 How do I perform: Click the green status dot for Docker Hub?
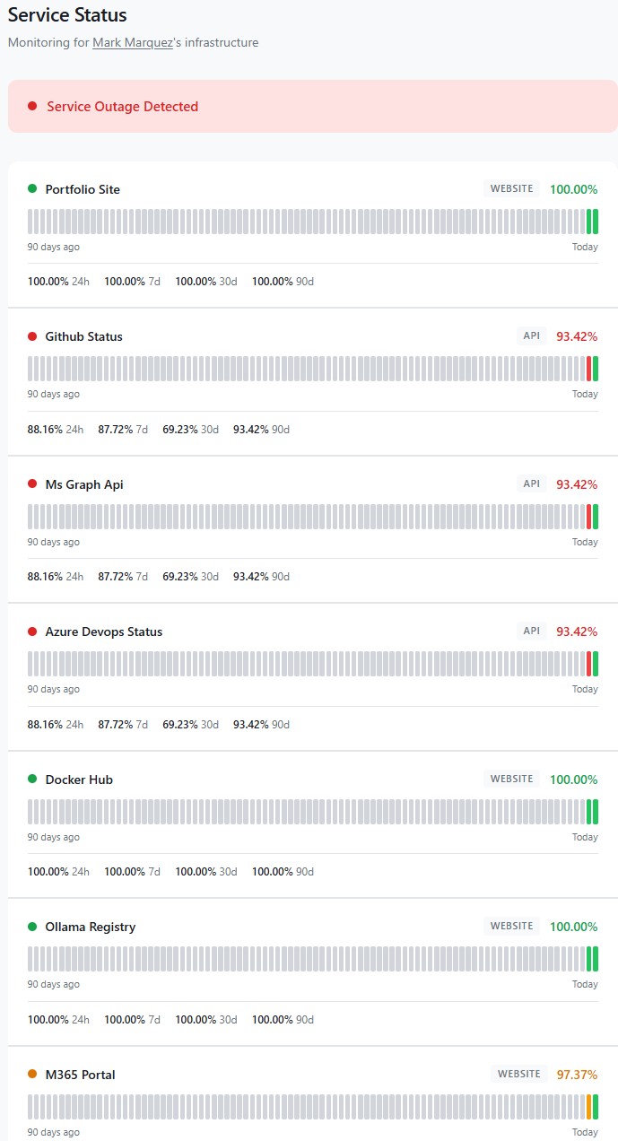coord(32,780)
